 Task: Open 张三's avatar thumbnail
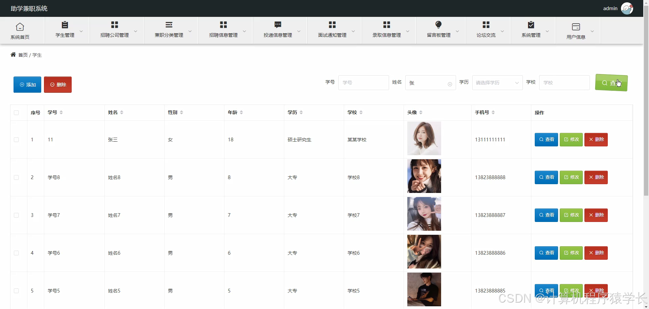(x=424, y=138)
